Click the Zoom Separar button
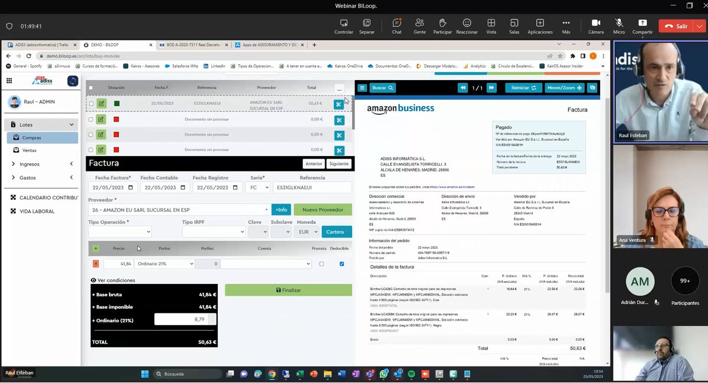 click(x=367, y=26)
